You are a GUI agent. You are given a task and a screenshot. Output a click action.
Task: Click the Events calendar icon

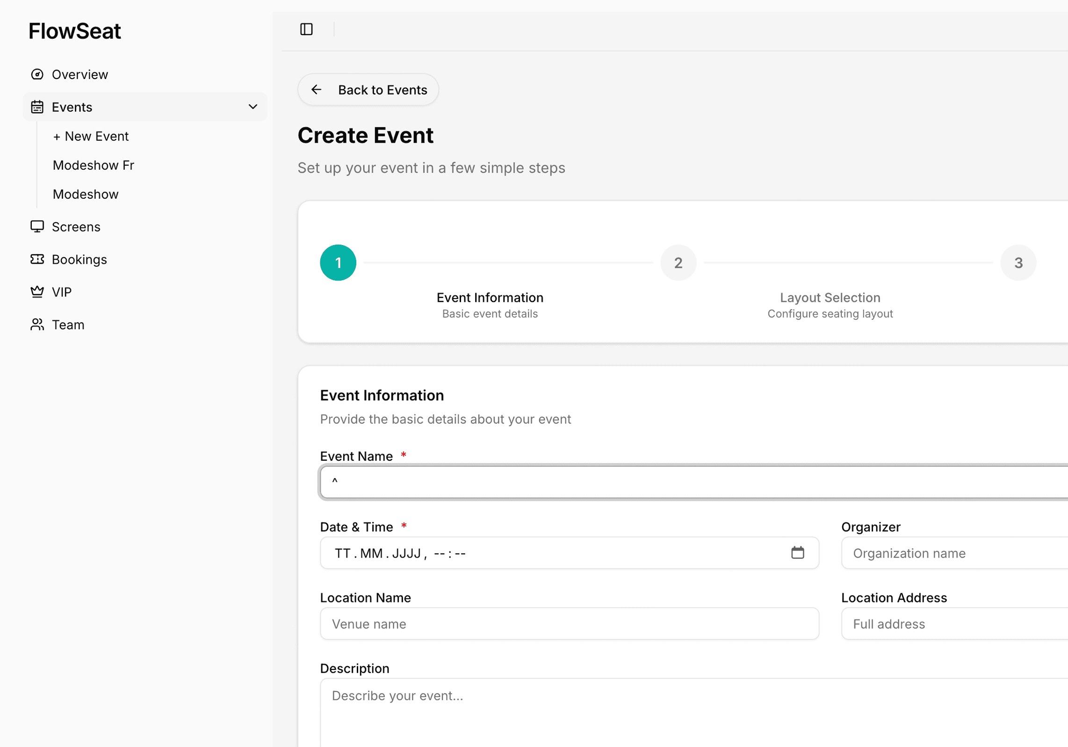point(37,107)
